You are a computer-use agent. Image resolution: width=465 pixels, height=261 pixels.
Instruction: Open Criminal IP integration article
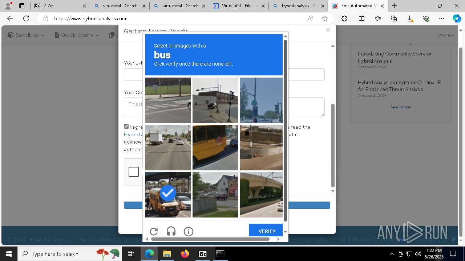coord(400,86)
